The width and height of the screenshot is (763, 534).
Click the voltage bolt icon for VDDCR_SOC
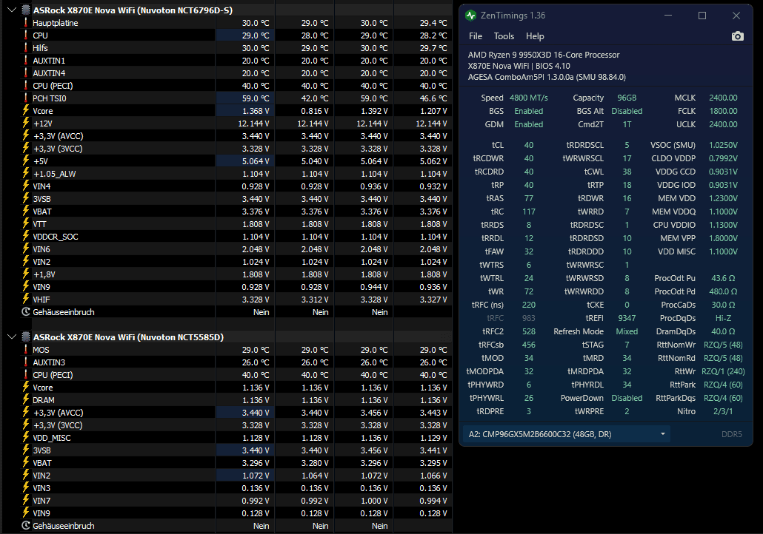(x=26, y=236)
